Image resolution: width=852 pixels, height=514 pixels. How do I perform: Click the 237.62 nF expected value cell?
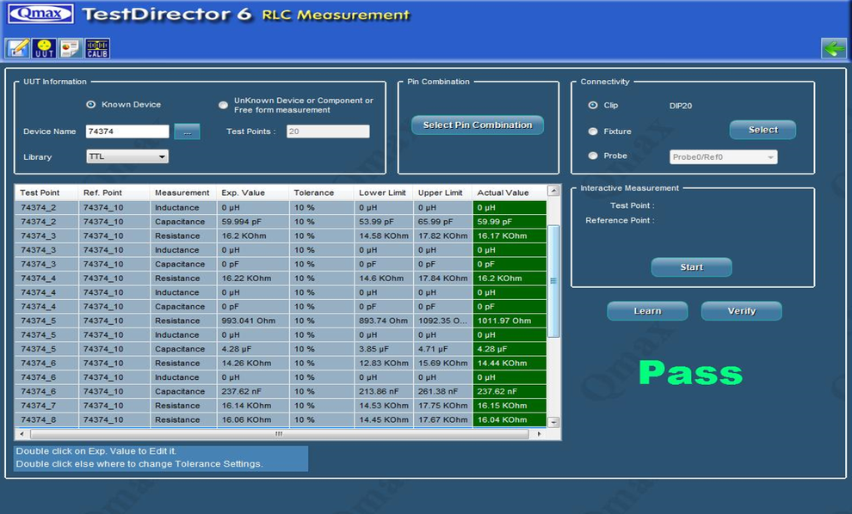(x=253, y=391)
